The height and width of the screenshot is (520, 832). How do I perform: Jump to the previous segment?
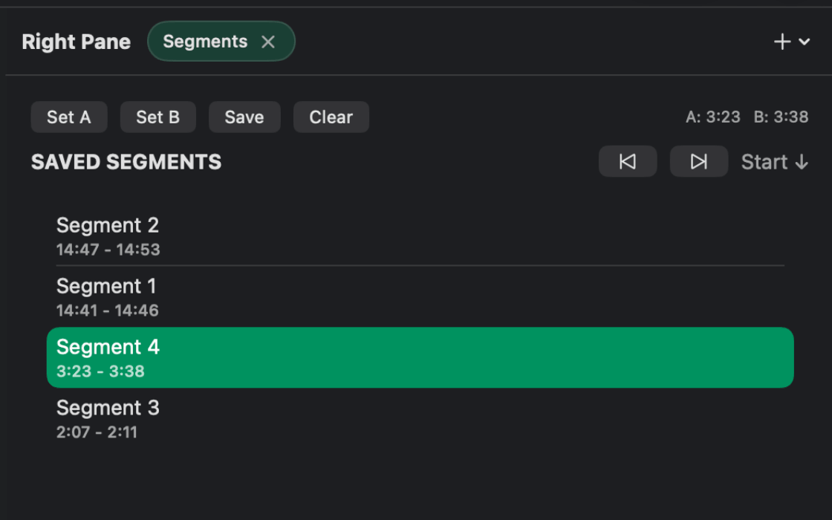tap(628, 161)
